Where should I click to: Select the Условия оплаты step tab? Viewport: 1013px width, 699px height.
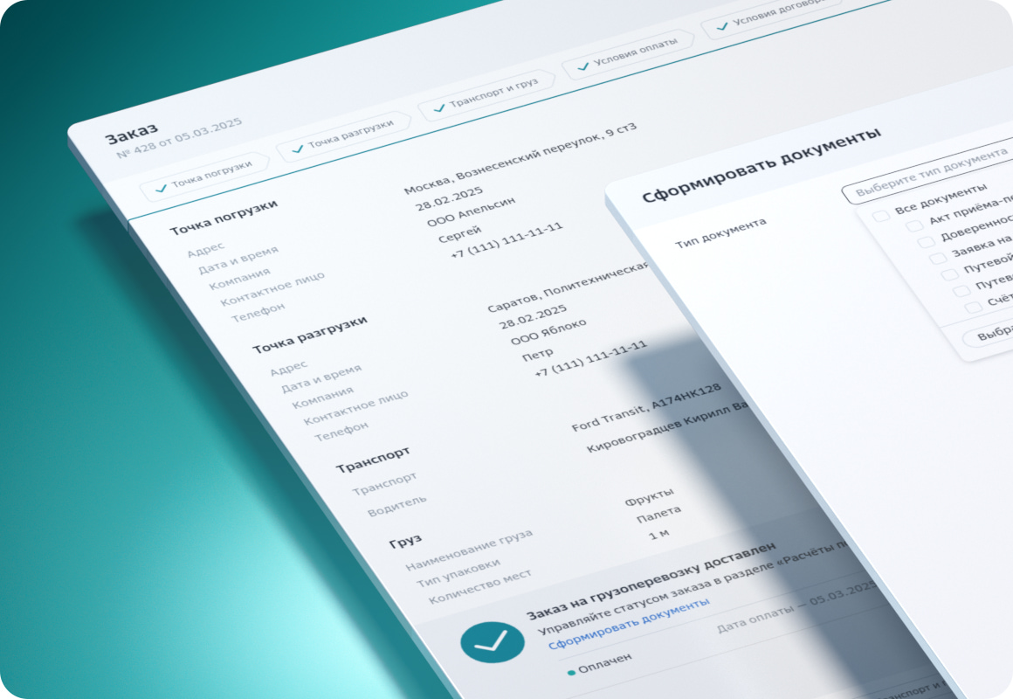point(628,53)
